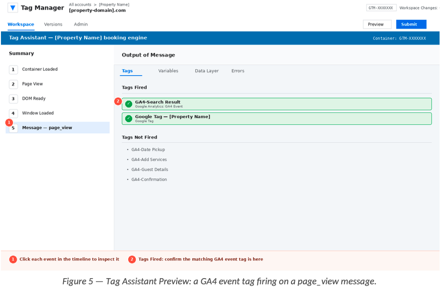
Task: Select step 4 number badge Window Loaded
Action: pos(13,113)
